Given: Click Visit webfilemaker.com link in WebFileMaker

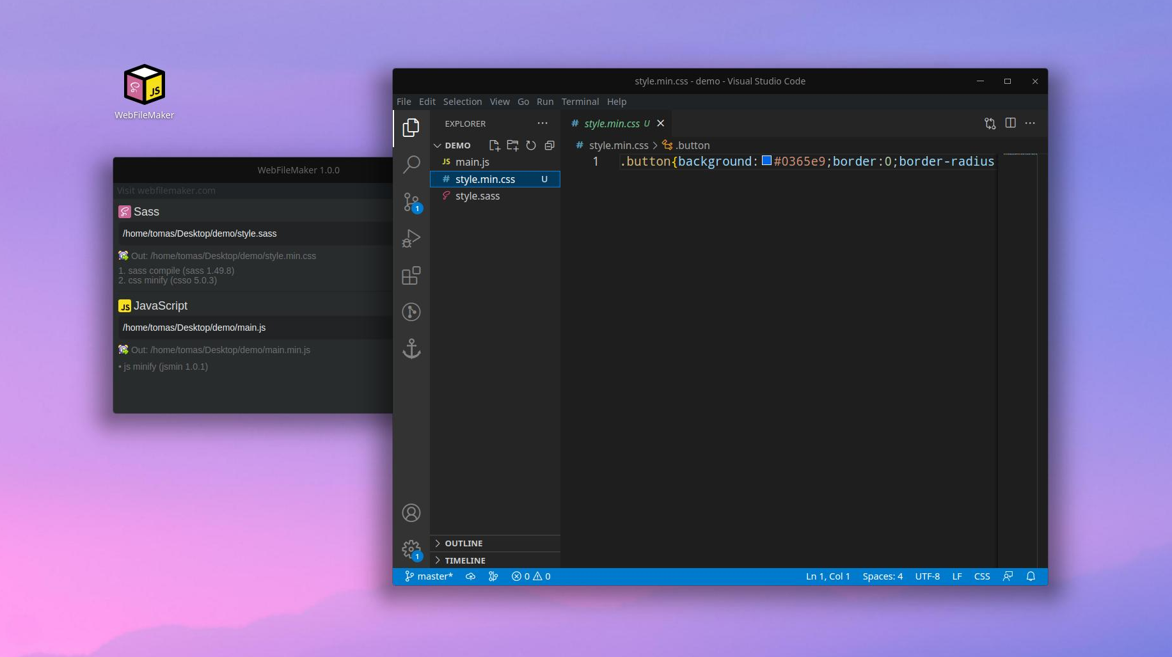Looking at the screenshot, I should tap(166, 191).
